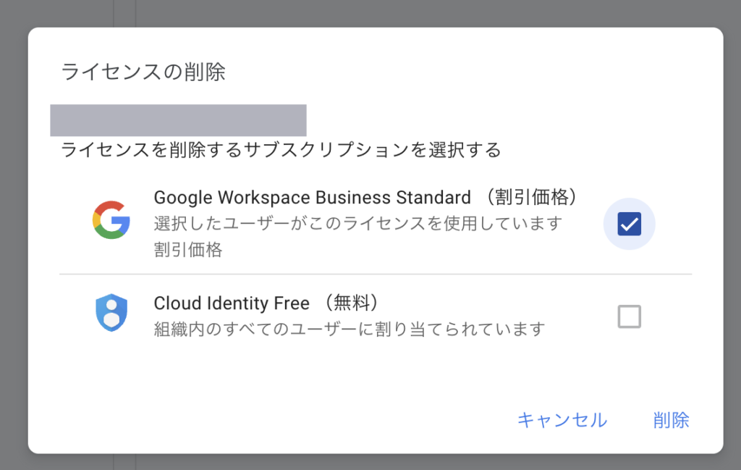Check the Cloud Identity Free checkbox
741x470 pixels.
point(629,316)
